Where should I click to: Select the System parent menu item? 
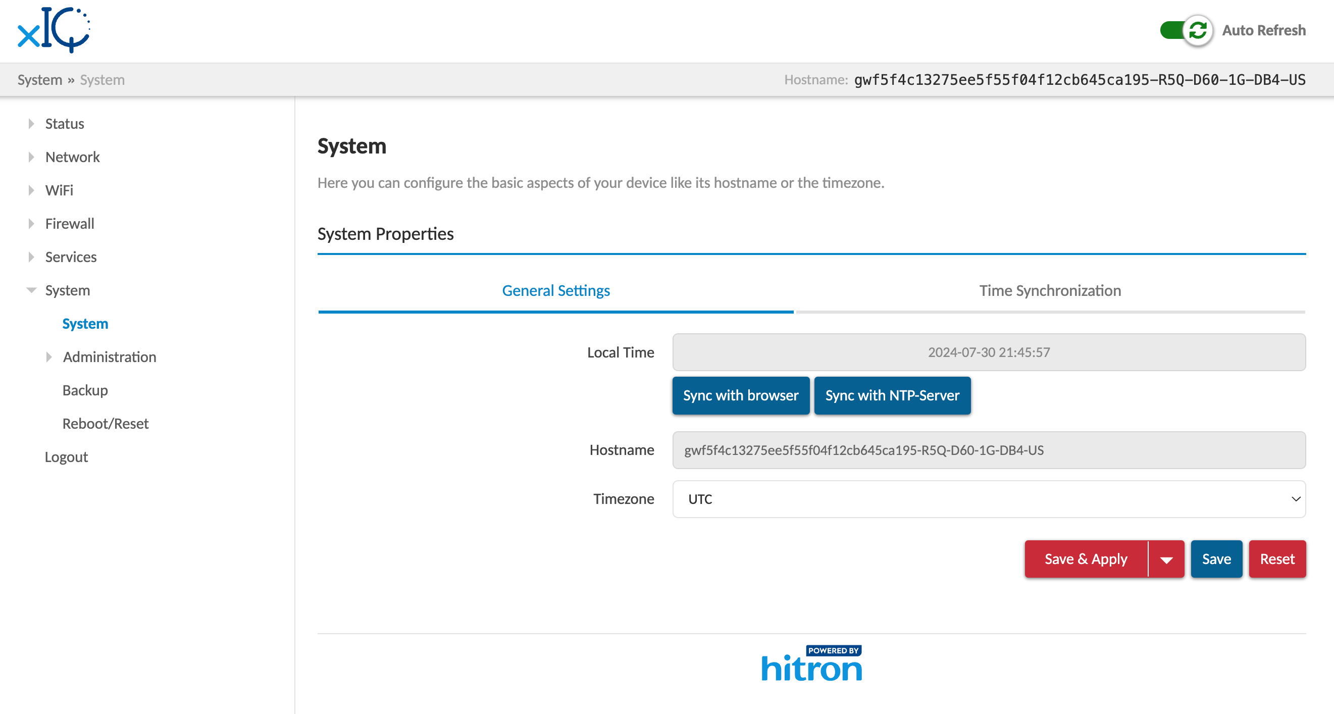click(68, 290)
